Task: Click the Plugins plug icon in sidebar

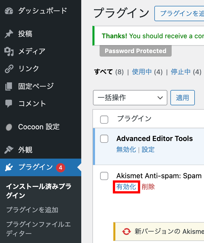Action: point(9,167)
